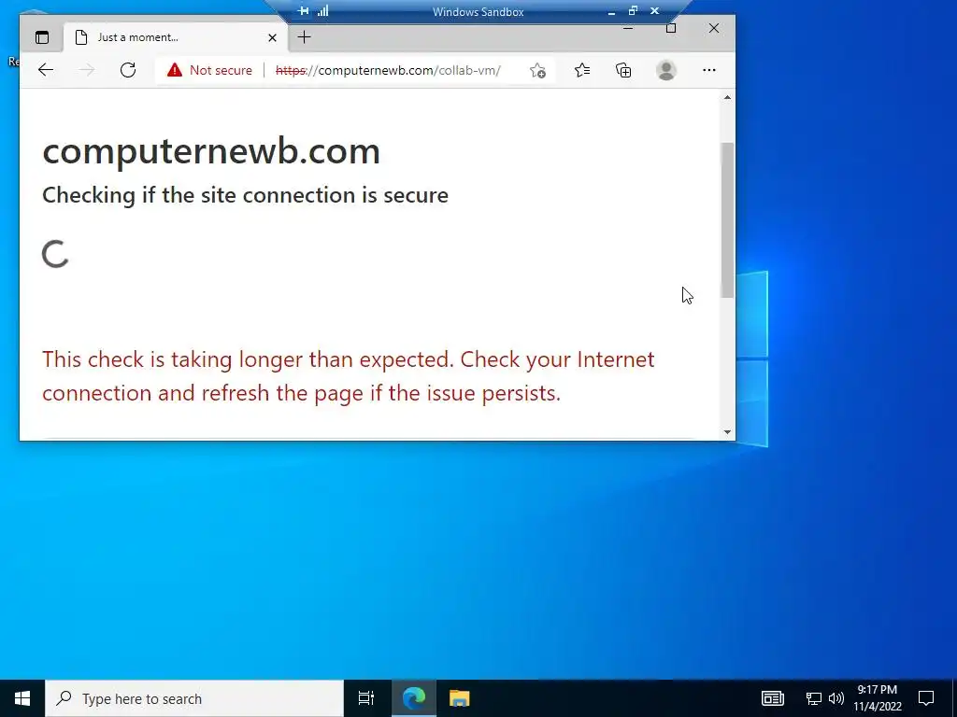Open Edge Settings and more menu
This screenshot has width=957, height=717.
[708, 70]
